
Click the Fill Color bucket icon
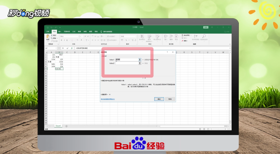[77, 40]
